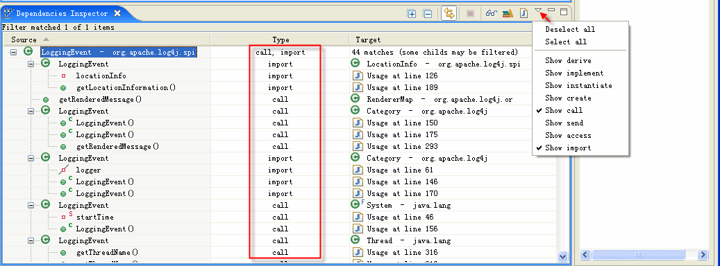720x266 pixels.
Task: Choose Deselect all from the menu
Action: click(x=570, y=29)
